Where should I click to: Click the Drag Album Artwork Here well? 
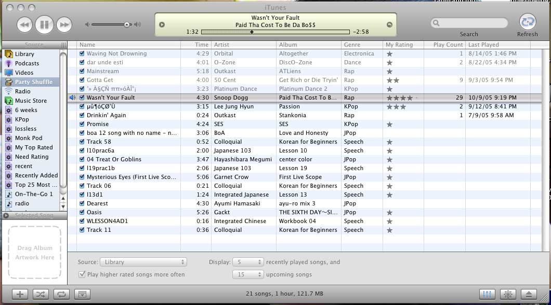click(35, 253)
